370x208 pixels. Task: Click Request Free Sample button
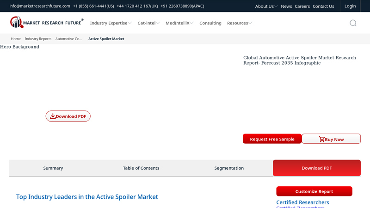tap(272, 139)
